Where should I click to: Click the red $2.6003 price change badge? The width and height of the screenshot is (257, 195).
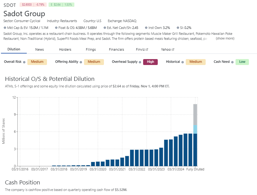click(33, 5)
